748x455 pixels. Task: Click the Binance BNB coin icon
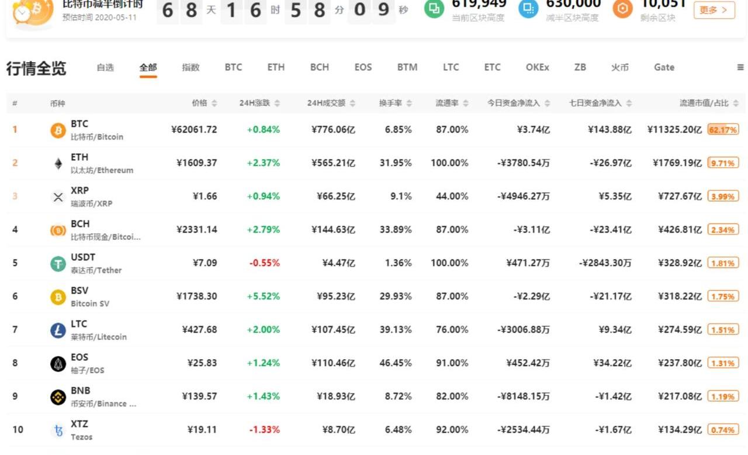[x=58, y=397]
